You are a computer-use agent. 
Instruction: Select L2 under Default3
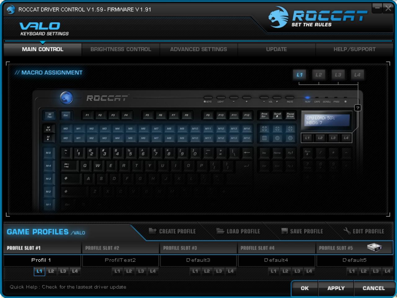(x=207, y=271)
